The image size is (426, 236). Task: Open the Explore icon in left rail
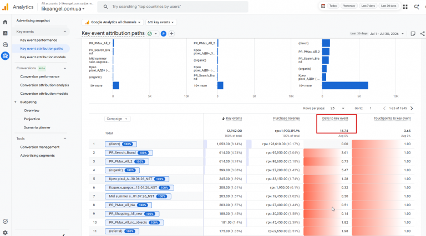(5, 44)
